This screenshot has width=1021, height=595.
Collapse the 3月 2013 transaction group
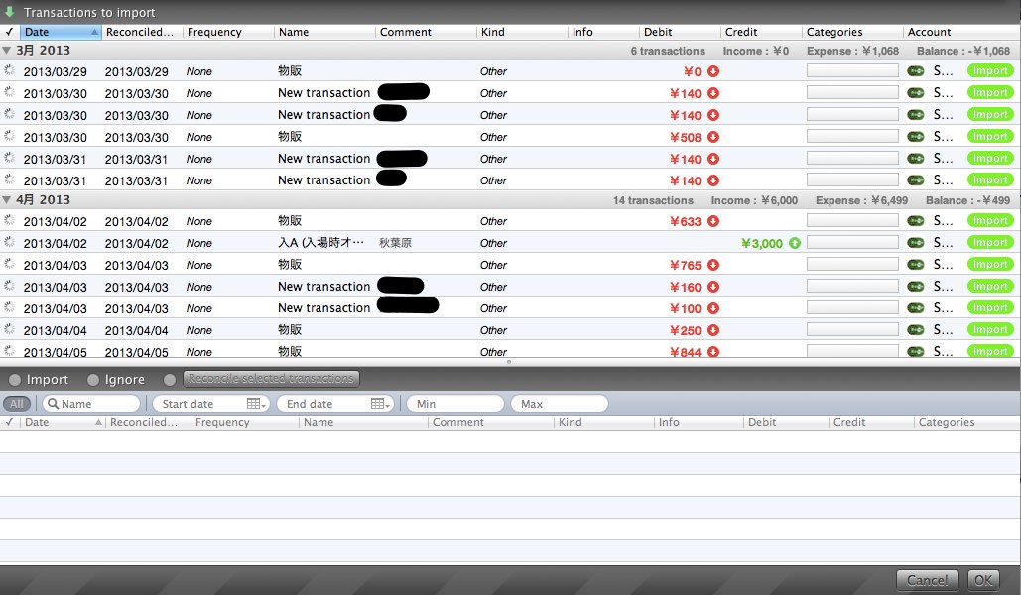pos(7,51)
